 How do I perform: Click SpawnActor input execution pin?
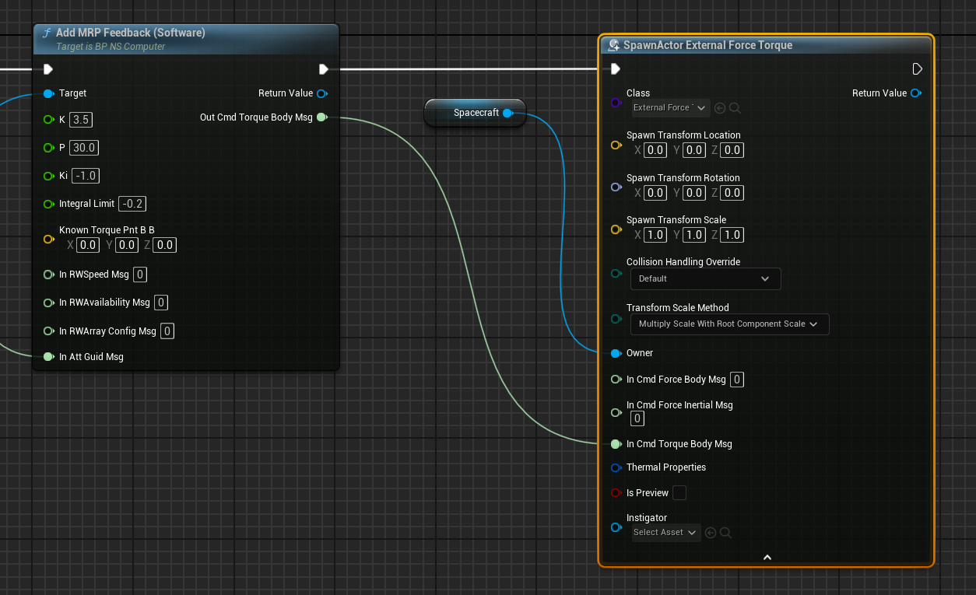point(616,69)
